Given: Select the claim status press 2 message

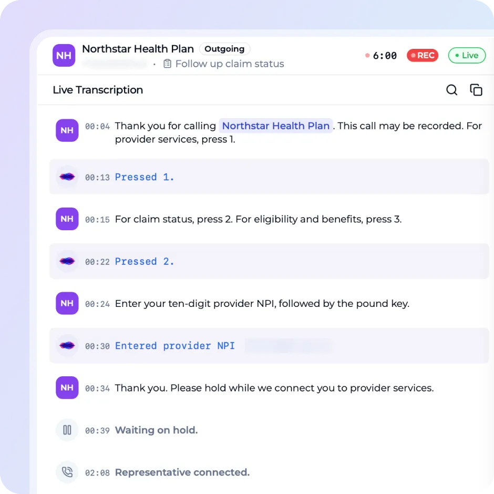Looking at the screenshot, I should (259, 219).
